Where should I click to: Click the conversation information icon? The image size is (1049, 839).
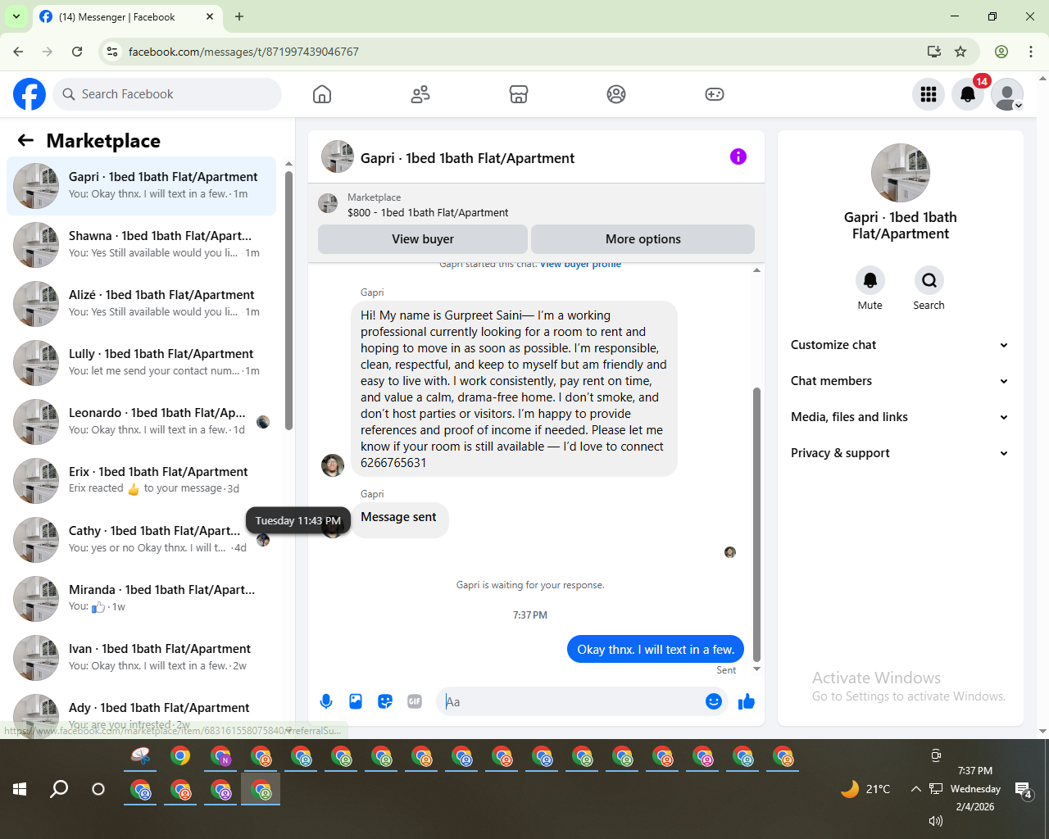[738, 156]
